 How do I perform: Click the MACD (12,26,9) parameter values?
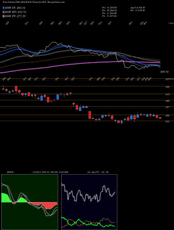click(x=48, y=172)
